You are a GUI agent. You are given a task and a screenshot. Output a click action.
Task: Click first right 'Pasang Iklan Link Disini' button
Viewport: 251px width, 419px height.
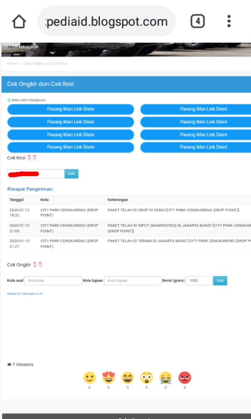point(195,109)
